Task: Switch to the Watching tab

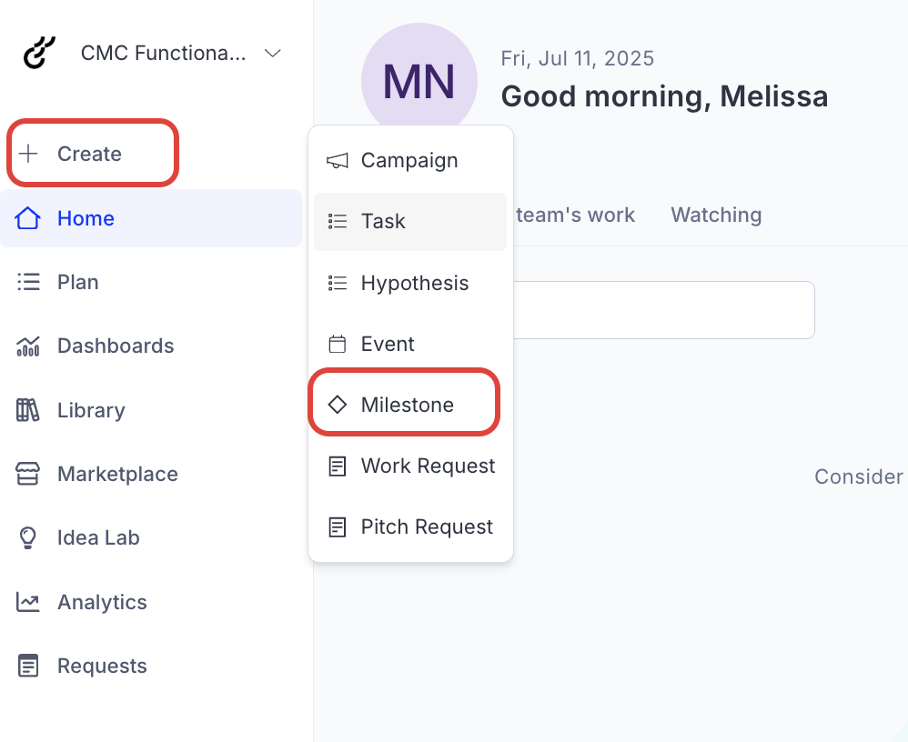Action: coord(716,215)
